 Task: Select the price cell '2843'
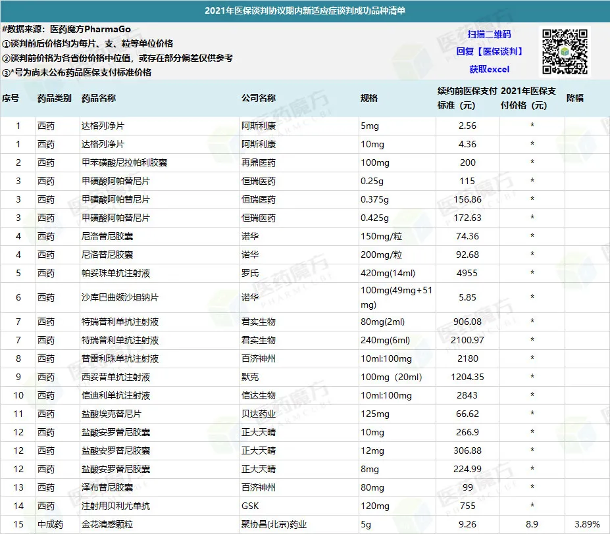[x=467, y=395]
